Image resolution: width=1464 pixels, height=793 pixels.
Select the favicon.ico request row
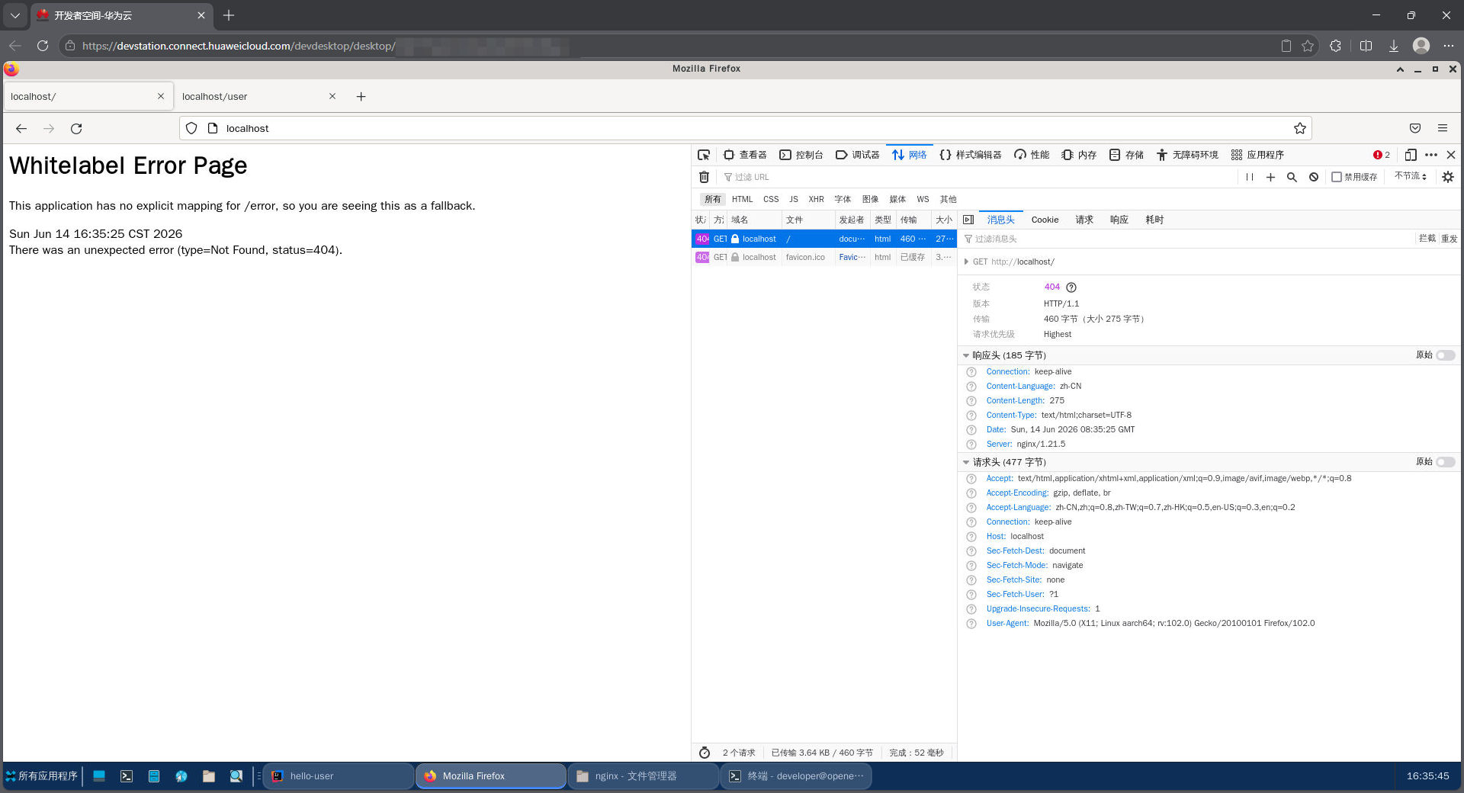[824, 257]
